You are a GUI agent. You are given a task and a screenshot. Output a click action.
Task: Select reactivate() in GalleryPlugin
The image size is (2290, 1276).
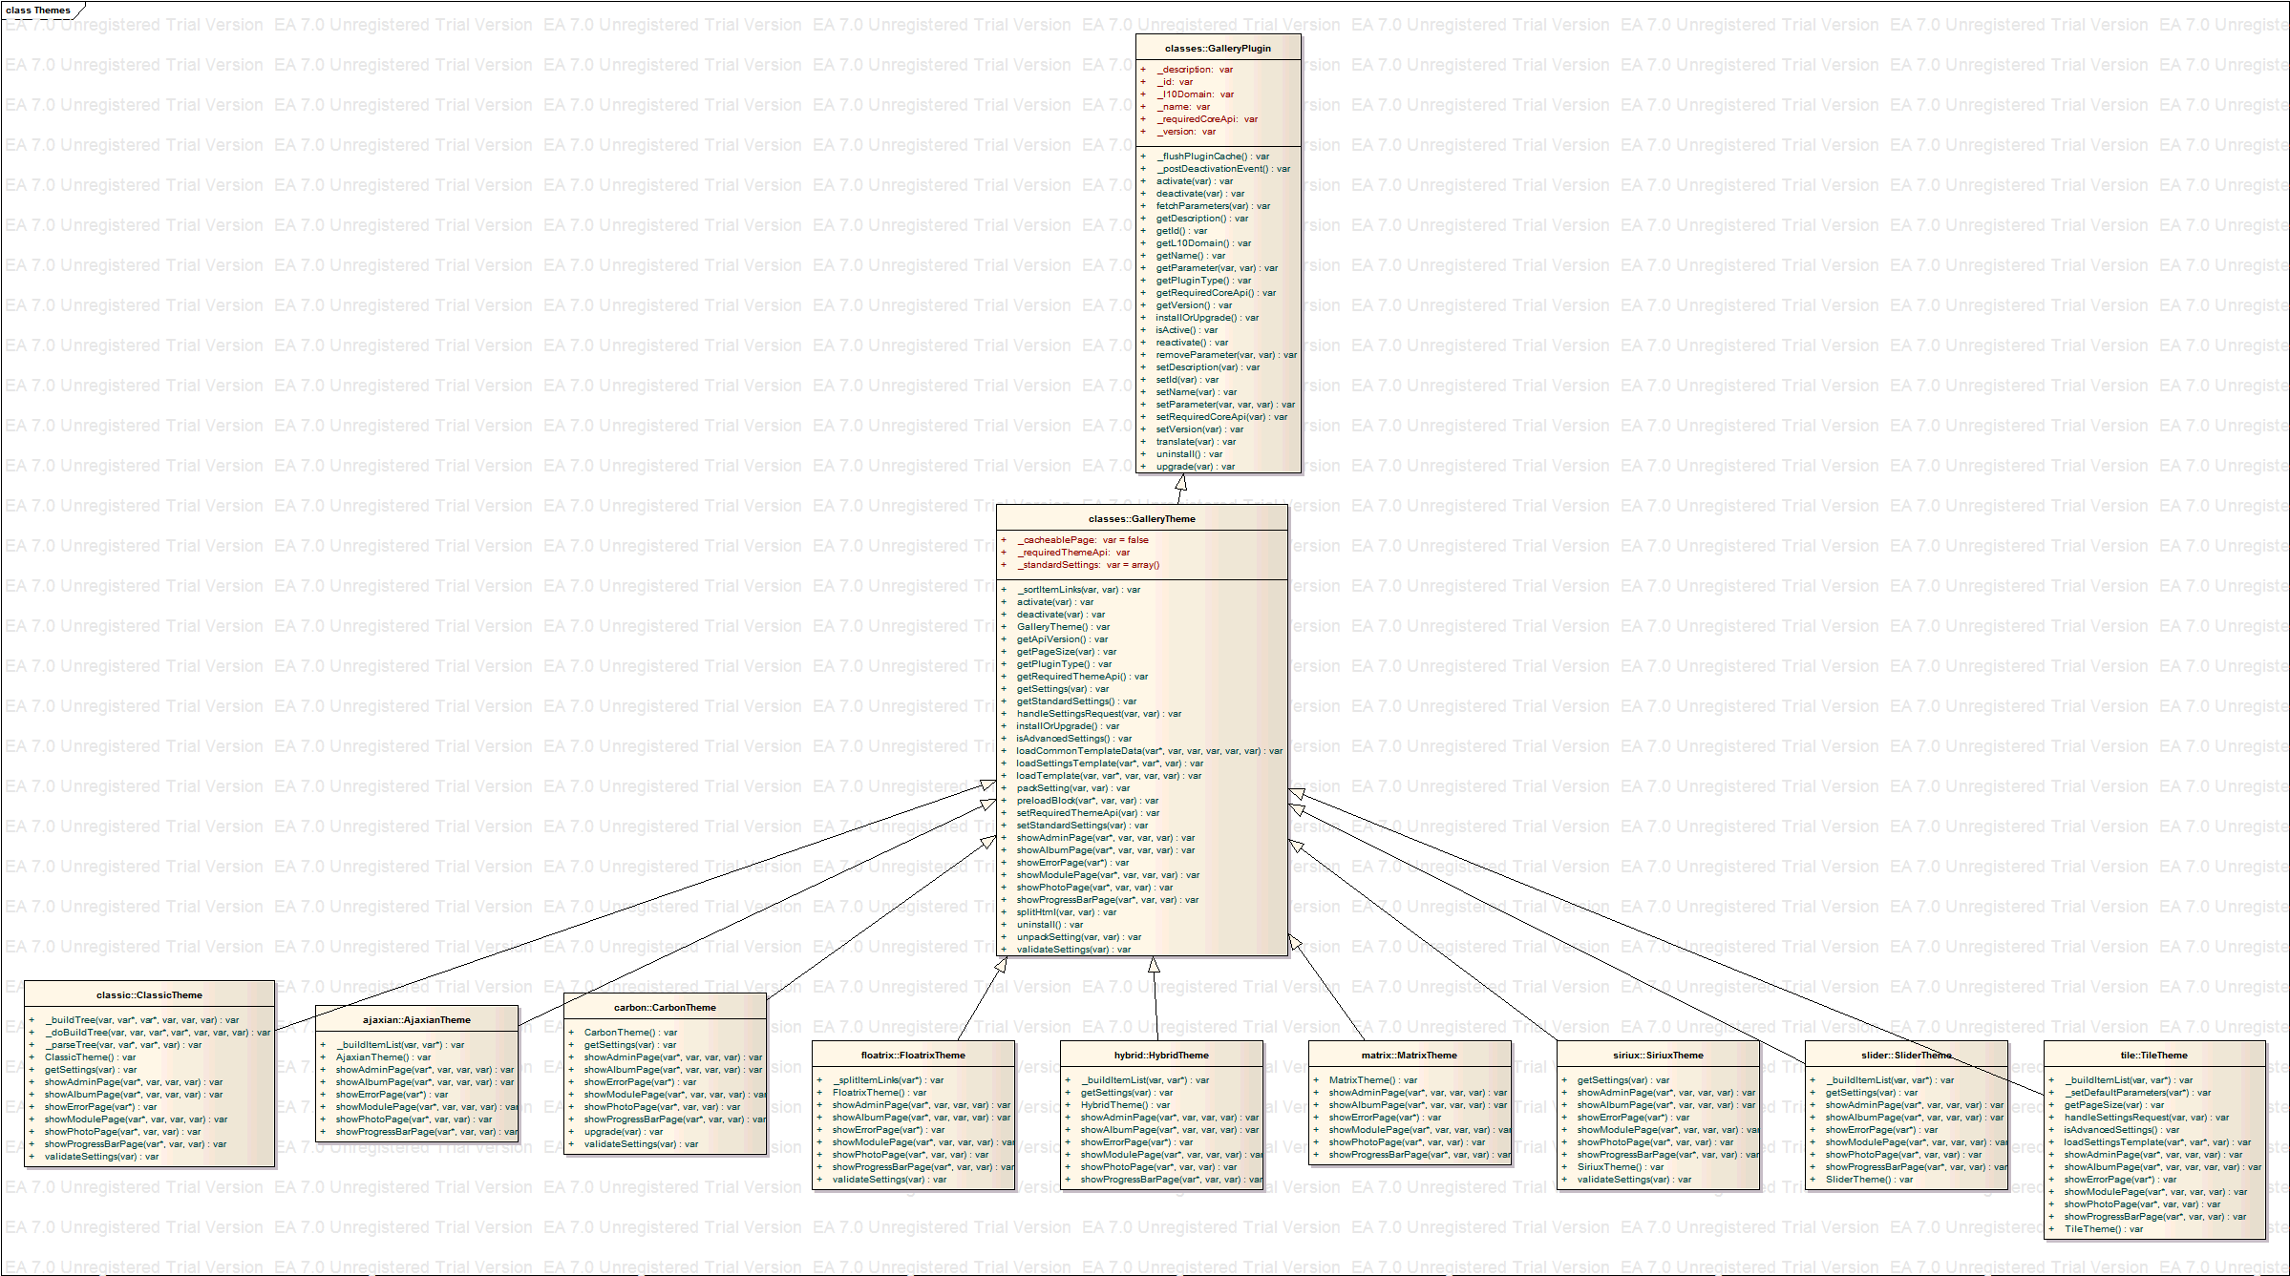click(1192, 343)
